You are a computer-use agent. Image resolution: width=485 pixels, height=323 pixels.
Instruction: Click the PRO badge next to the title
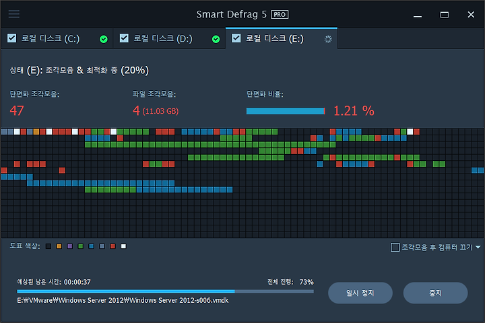[x=280, y=15]
